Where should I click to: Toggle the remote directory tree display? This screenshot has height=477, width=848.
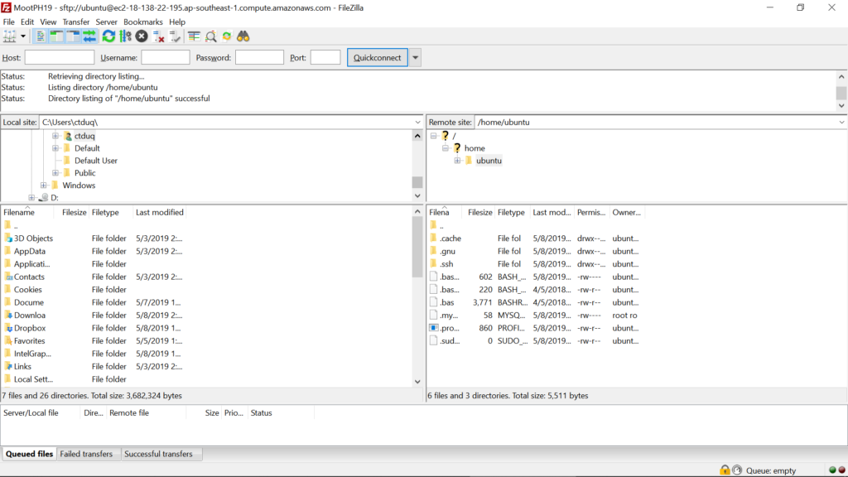73,36
